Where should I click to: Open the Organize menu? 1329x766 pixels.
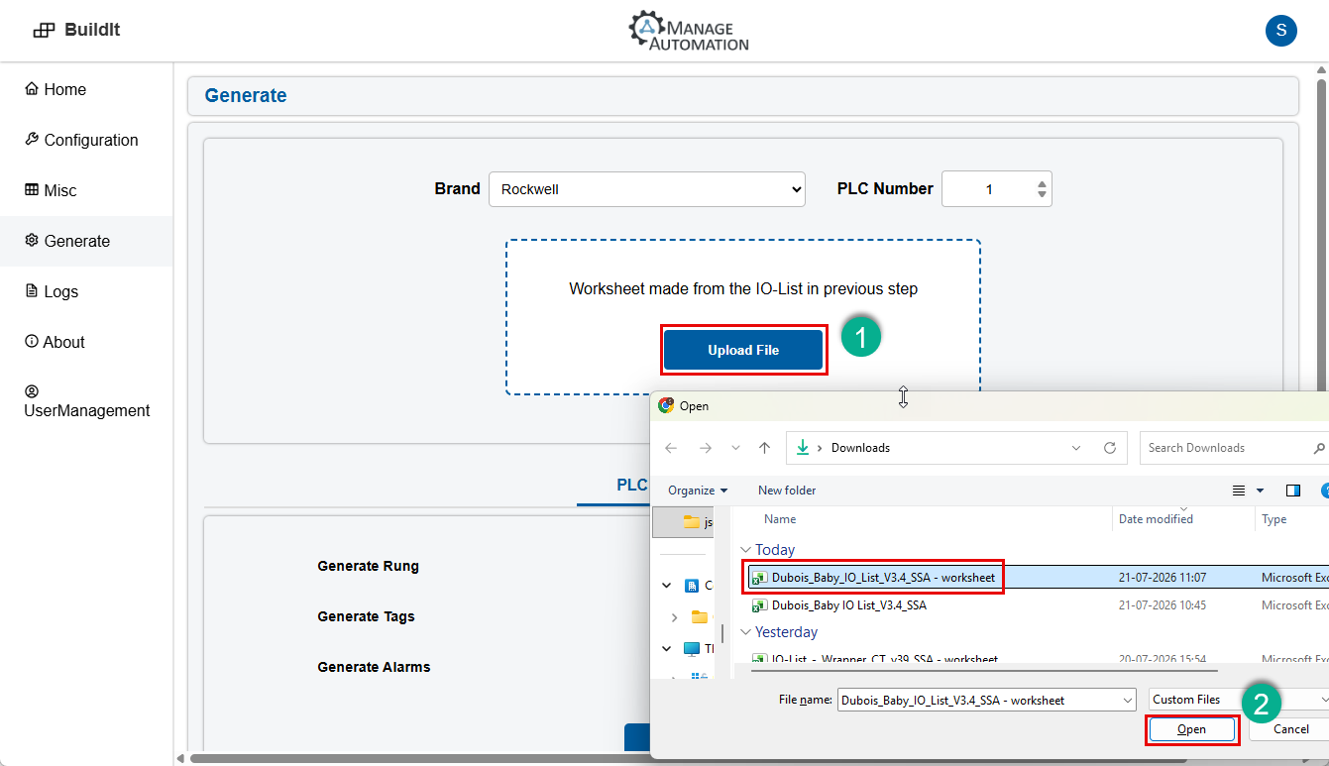pyautogui.click(x=698, y=491)
